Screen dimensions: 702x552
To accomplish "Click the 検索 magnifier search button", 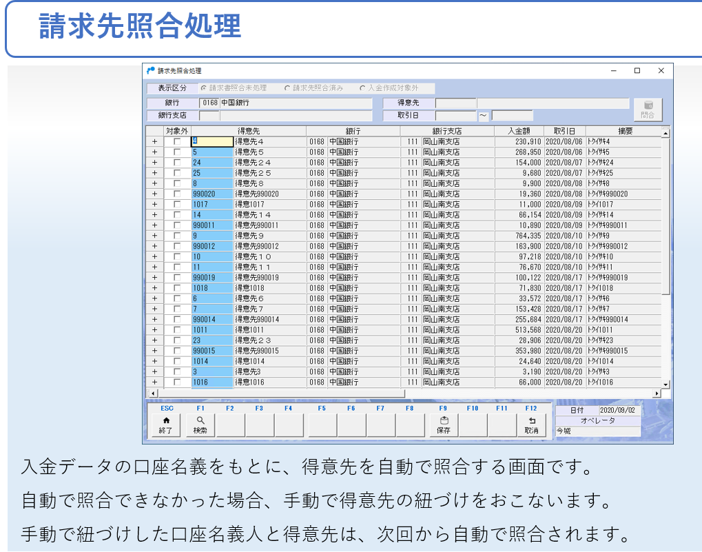I will tap(200, 425).
